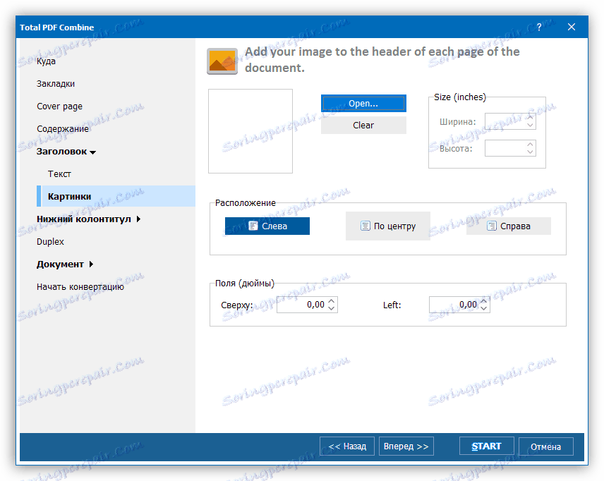Image resolution: width=604 pixels, height=481 pixels.
Task: Increase the Высота value with up arrow
Action: 530,145
